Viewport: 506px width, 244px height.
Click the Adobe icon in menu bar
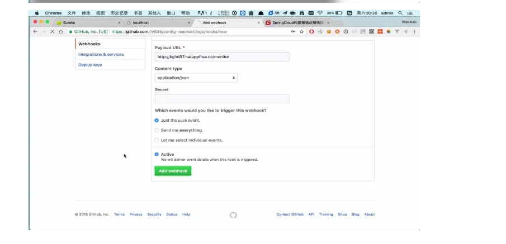[201, 13]
